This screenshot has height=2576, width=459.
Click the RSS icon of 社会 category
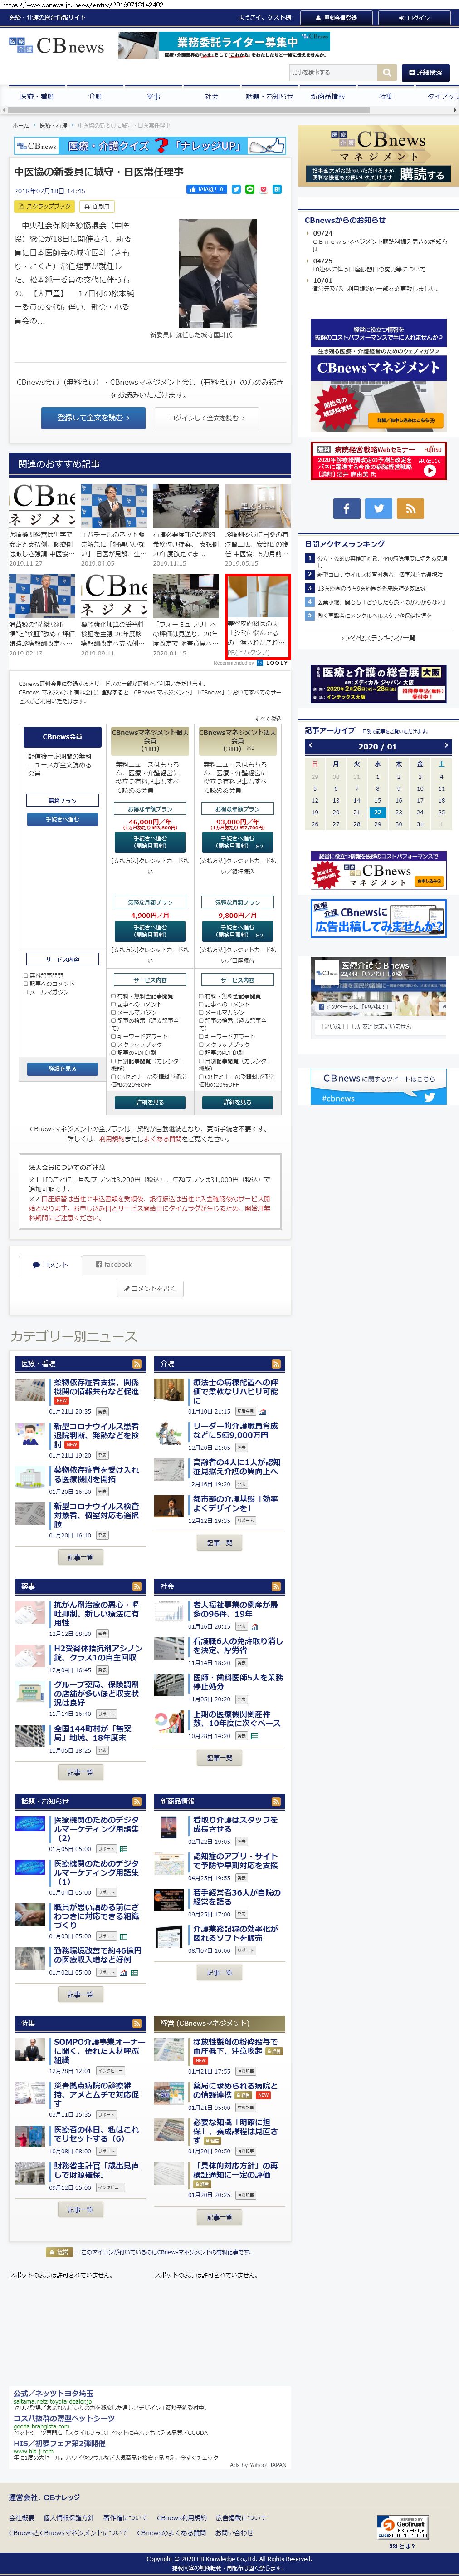click(276, 1586)
